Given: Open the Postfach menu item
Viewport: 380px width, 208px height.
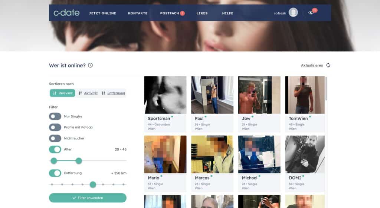Looking at the screenshot, I should tap(169, 13).
